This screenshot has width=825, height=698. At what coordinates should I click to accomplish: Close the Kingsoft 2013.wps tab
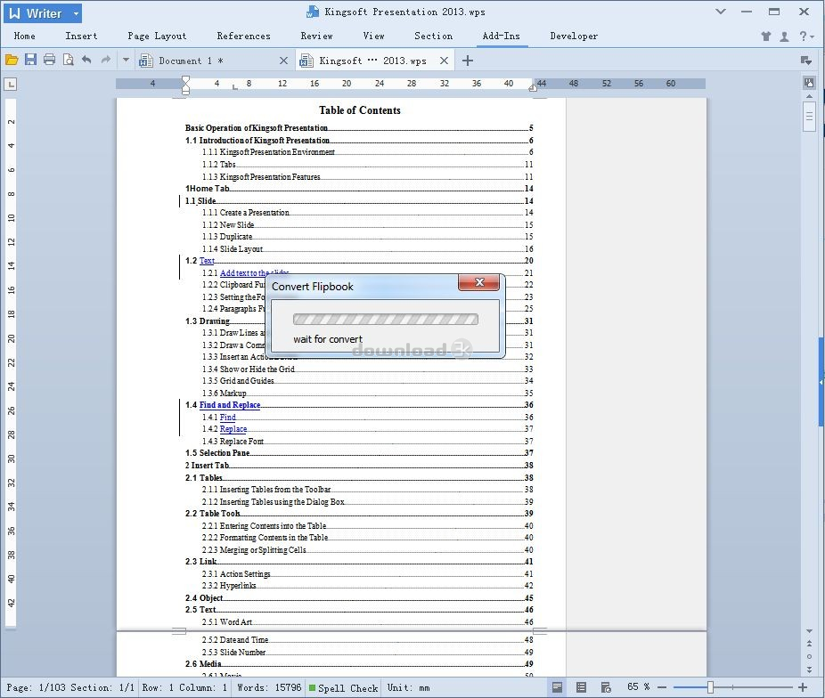pos(444,61)
